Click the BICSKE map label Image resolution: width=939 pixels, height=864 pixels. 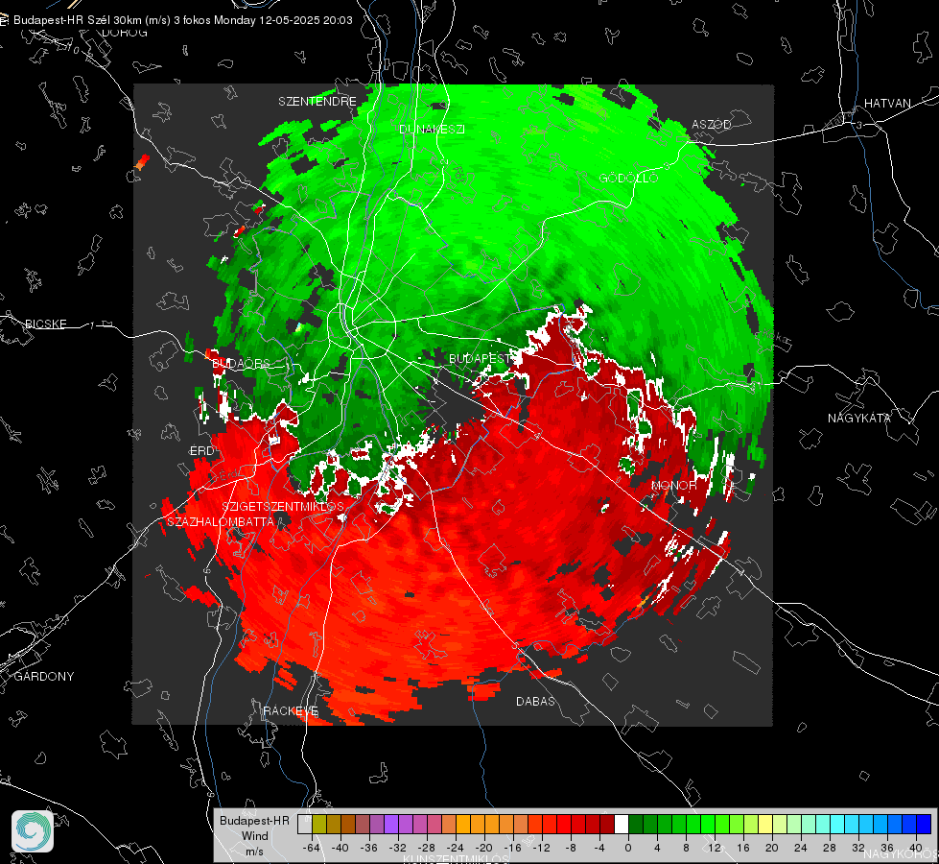(x=45, y=324)
